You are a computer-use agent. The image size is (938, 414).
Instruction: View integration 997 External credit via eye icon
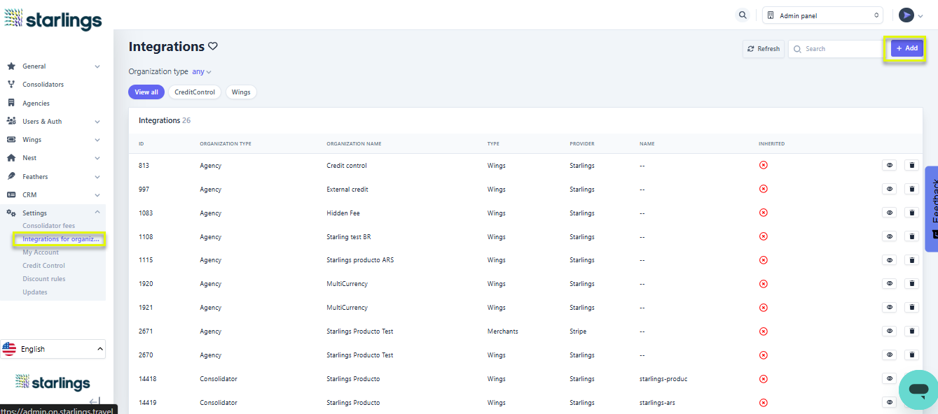[889, 189]
